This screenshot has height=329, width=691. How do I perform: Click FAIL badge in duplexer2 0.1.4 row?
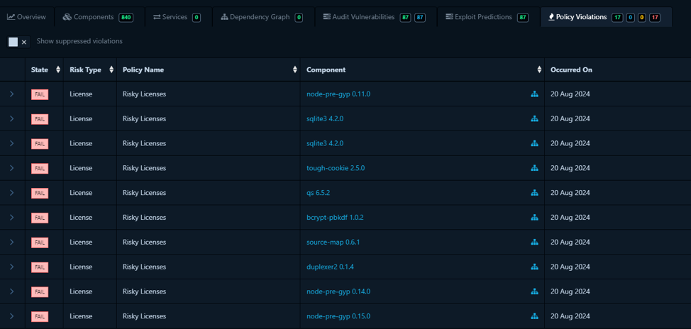(x=40, y=267)
